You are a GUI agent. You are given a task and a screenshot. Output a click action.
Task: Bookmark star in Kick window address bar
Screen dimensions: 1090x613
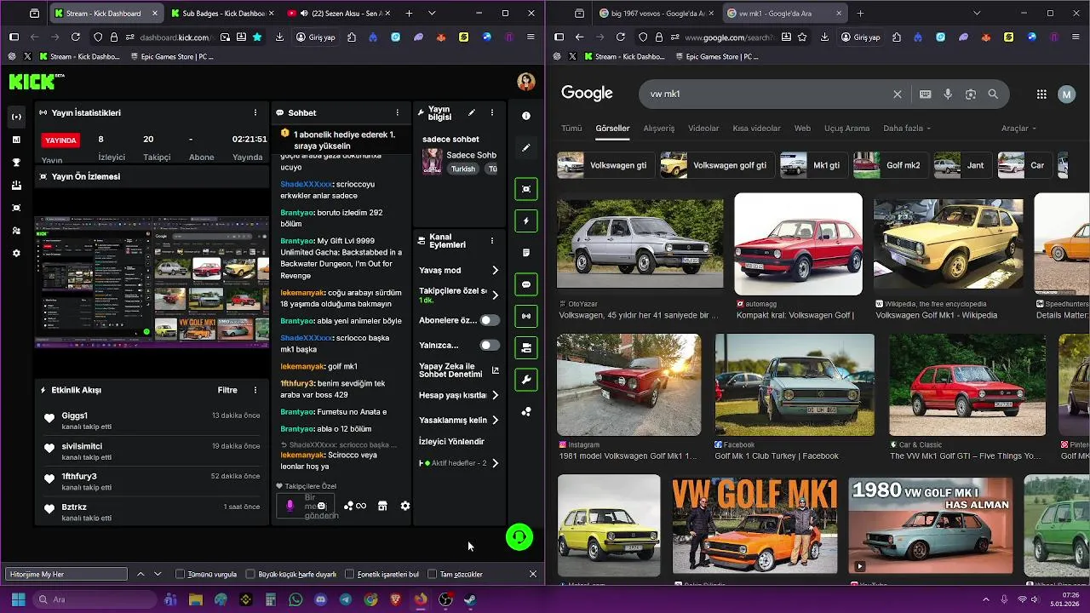(257, 37)
